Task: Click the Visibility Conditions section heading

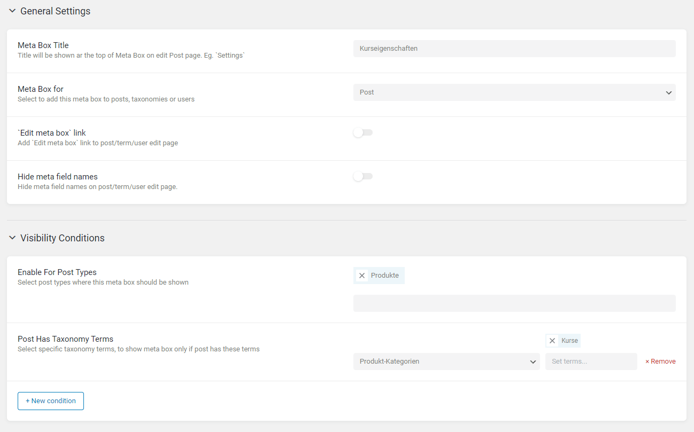Action: (62, 238)
